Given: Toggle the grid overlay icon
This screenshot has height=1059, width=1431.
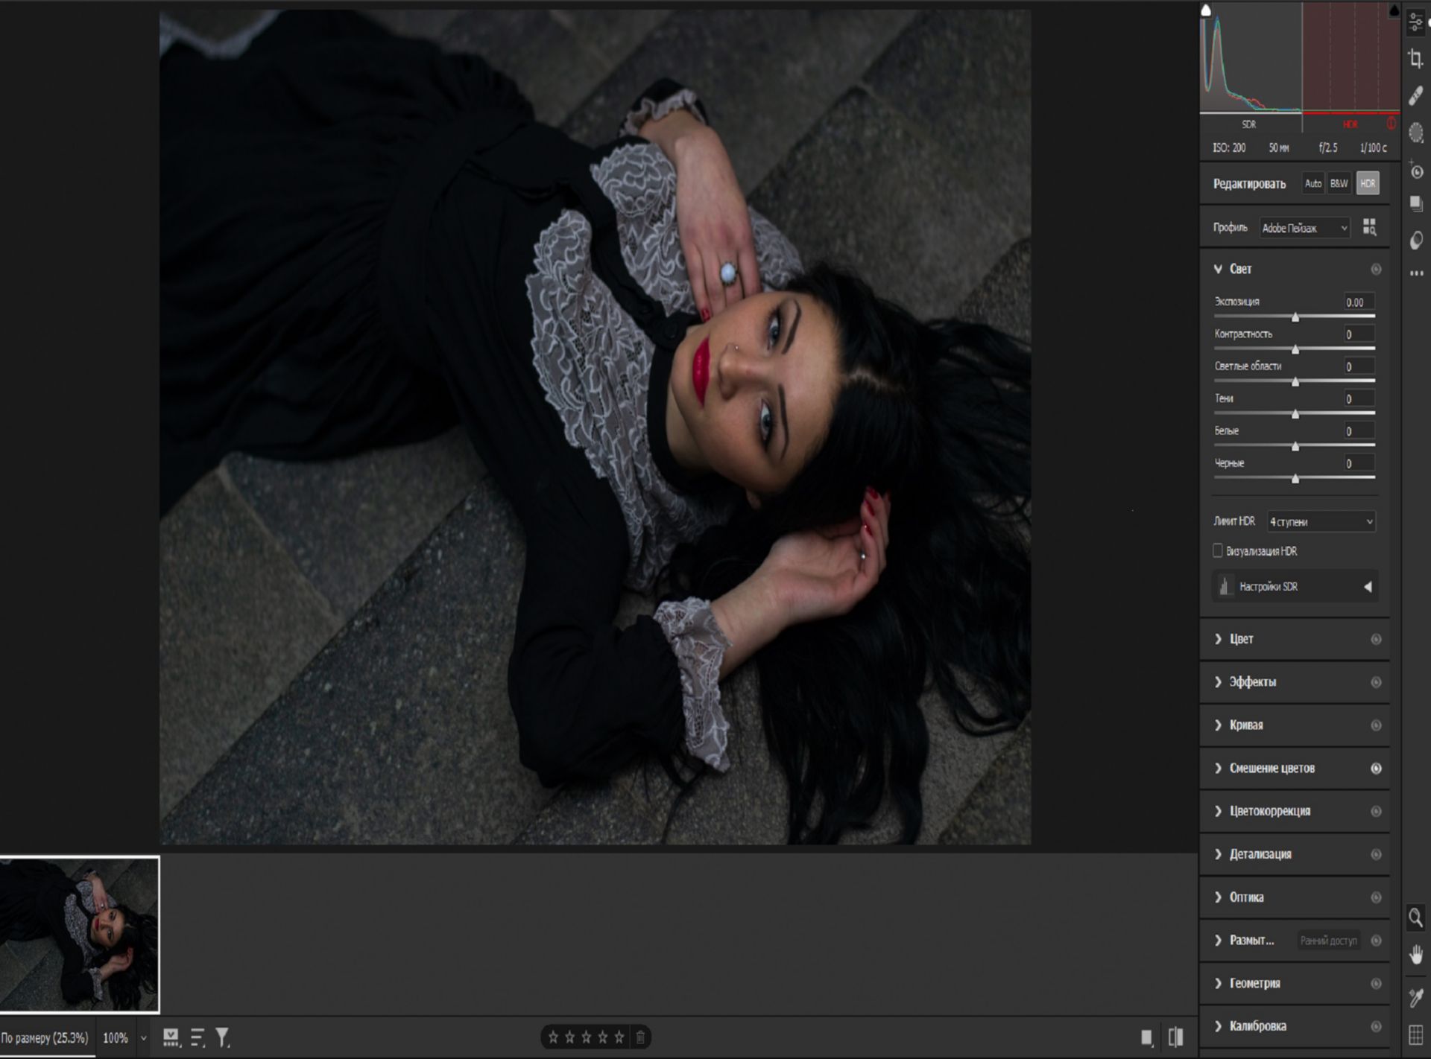Looking at the screenshot, I should (1416, 1034).
